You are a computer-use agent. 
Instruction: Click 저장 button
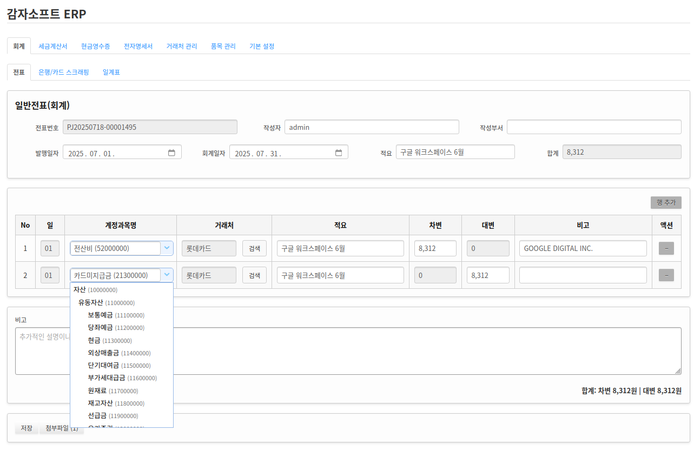pos(27,428)
